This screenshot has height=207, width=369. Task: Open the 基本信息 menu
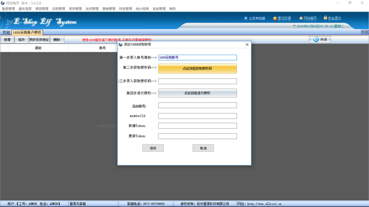click(x=25, y=9)
